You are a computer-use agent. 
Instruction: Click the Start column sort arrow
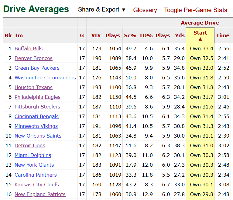[x=200, y=39]
